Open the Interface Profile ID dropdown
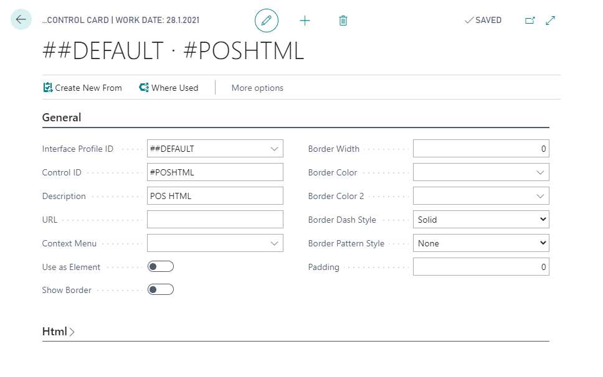This screenshot has width=603, height=377. coord(274,149)
